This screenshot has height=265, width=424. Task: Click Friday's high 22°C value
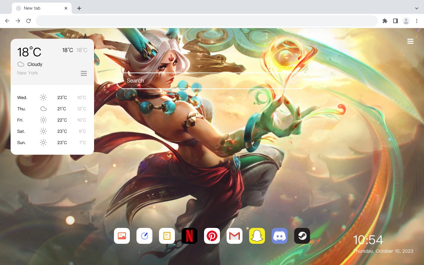pos(62,120)
